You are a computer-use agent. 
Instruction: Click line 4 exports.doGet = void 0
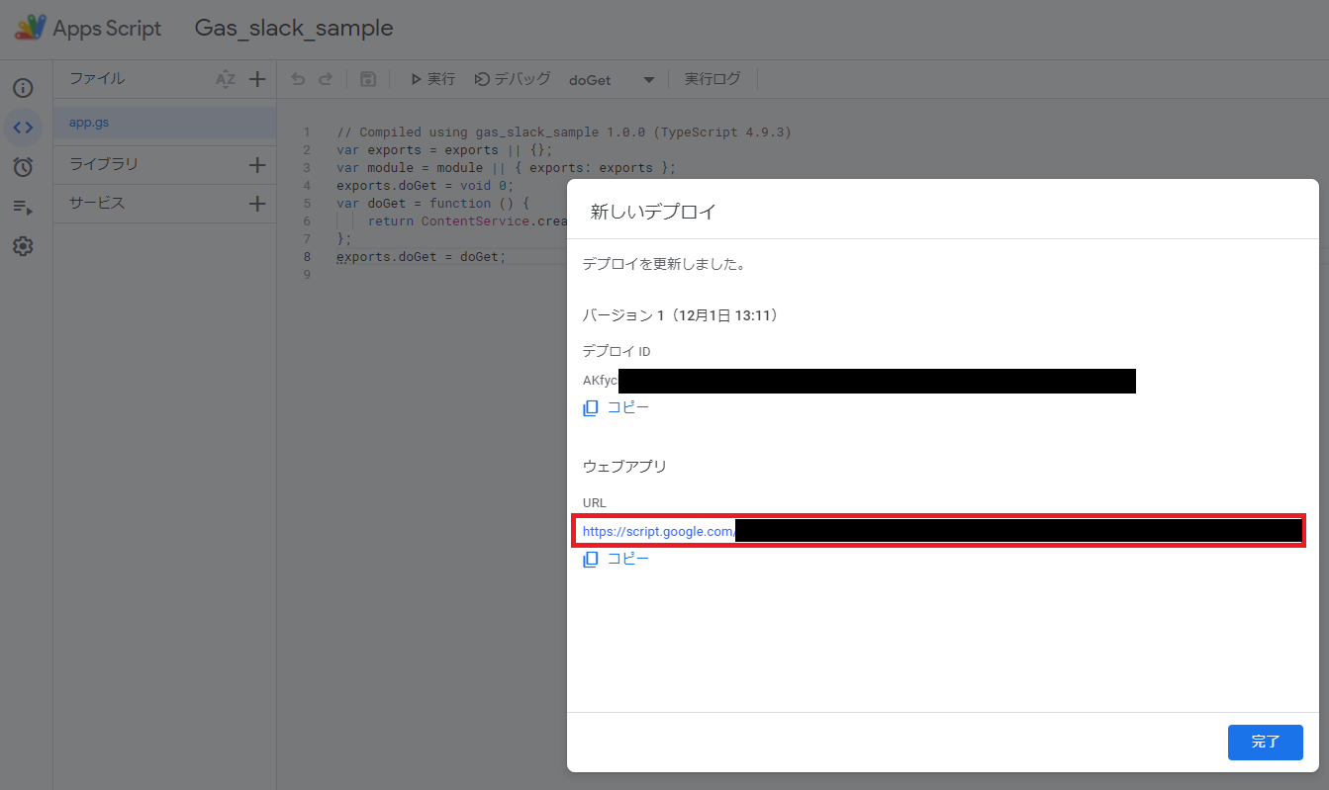click(x=426, y=185)
